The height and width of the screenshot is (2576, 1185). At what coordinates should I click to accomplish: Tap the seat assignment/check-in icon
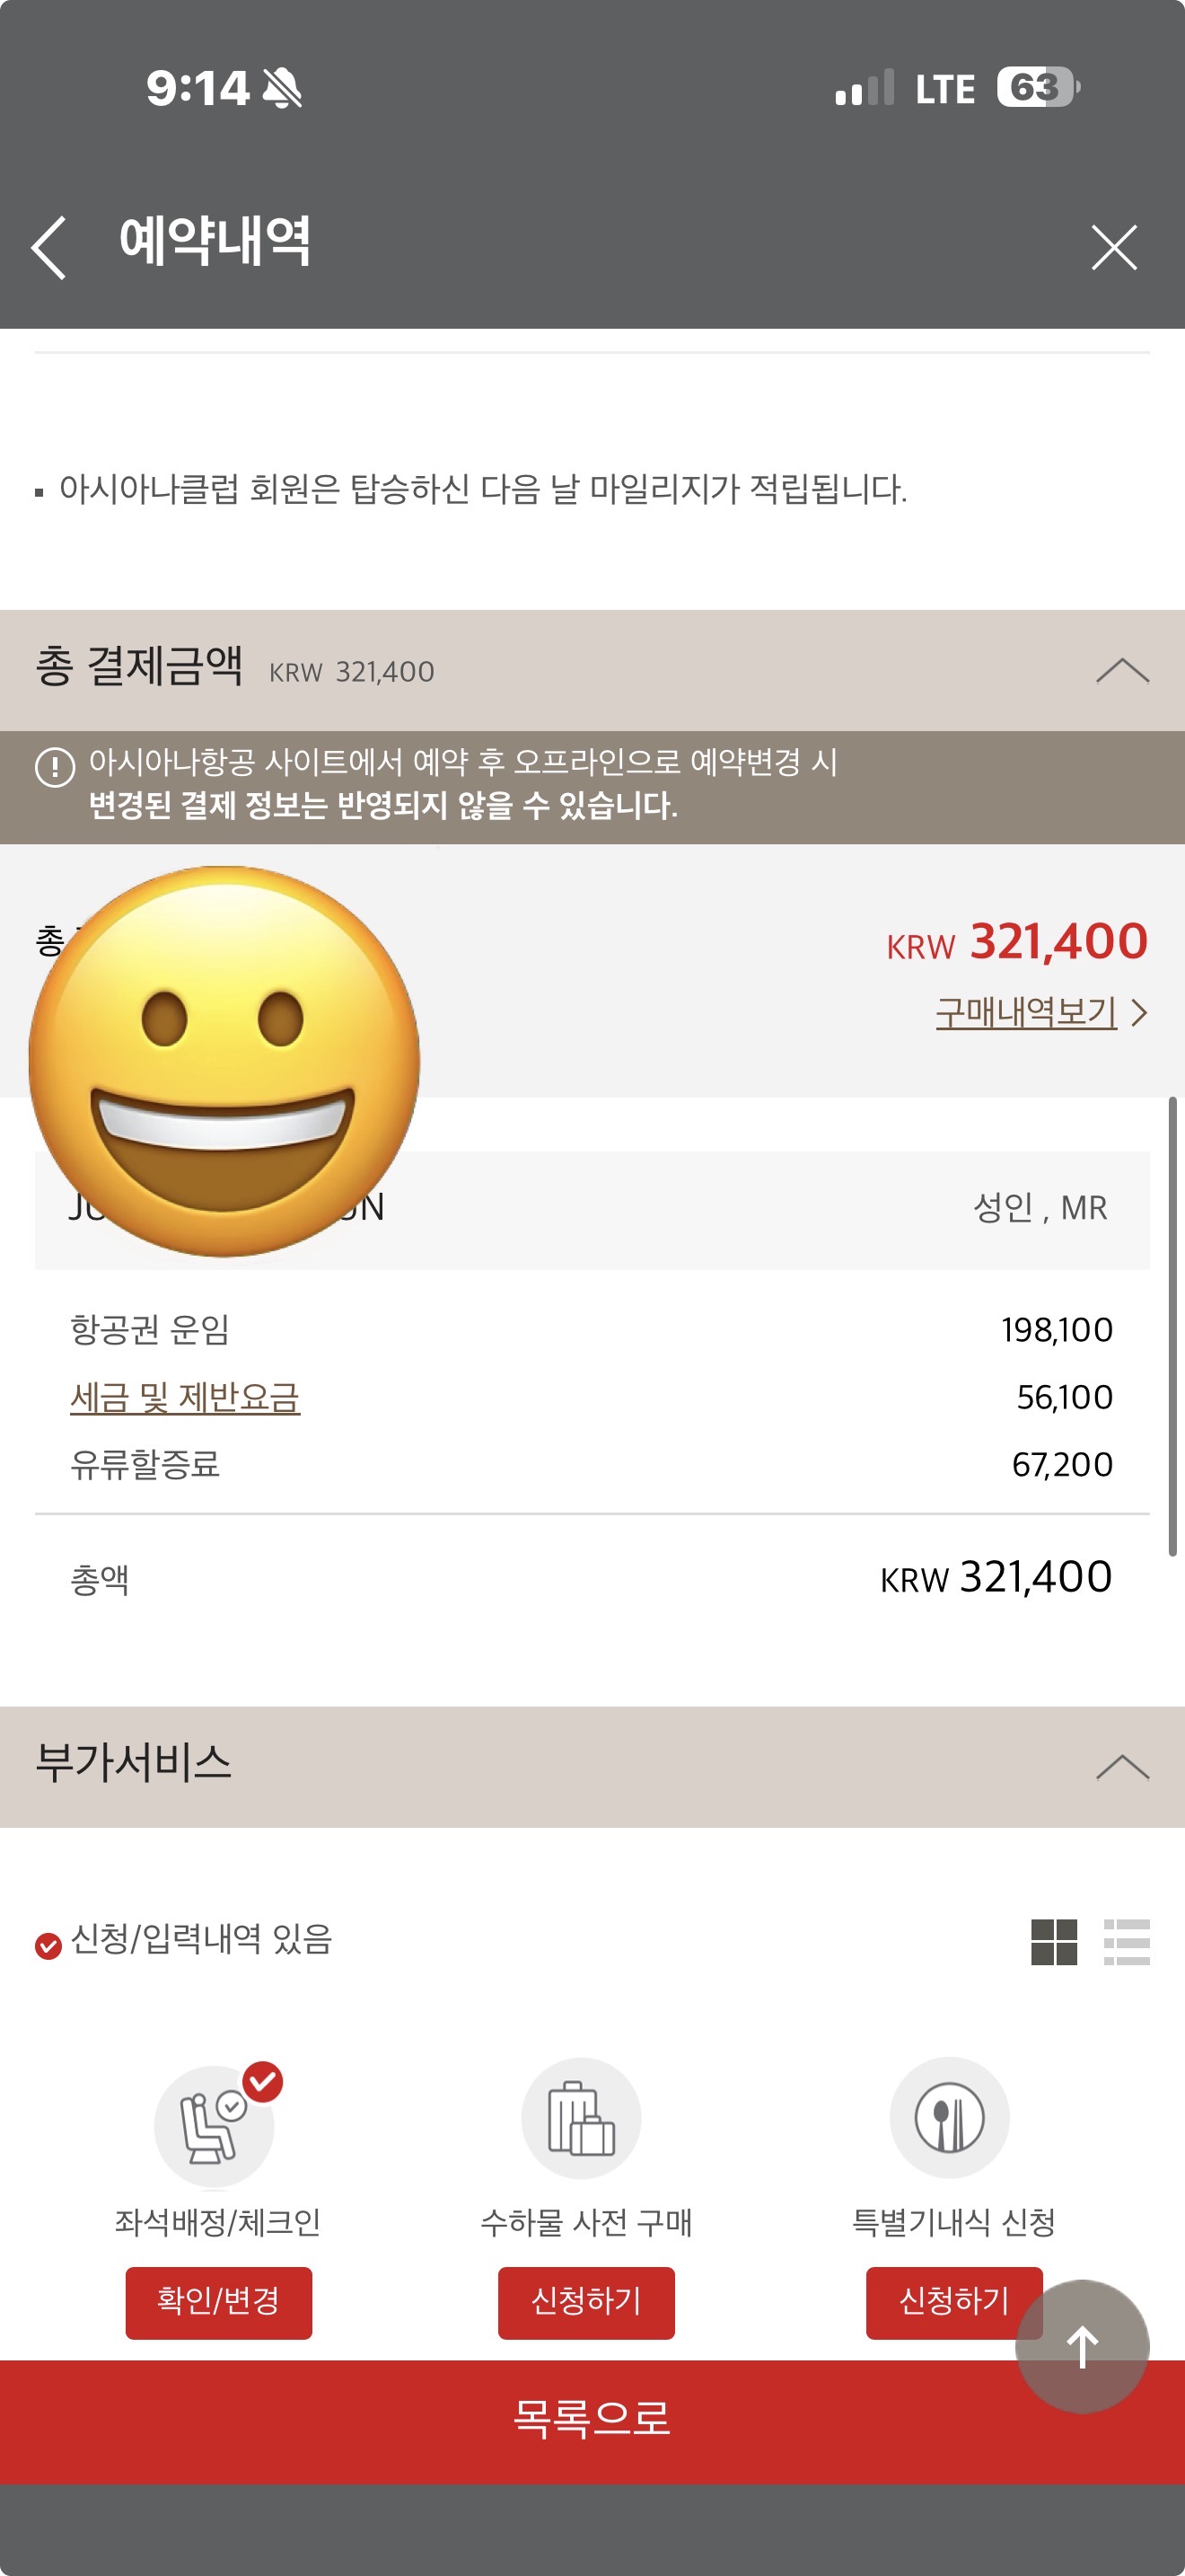(214, 2118)
